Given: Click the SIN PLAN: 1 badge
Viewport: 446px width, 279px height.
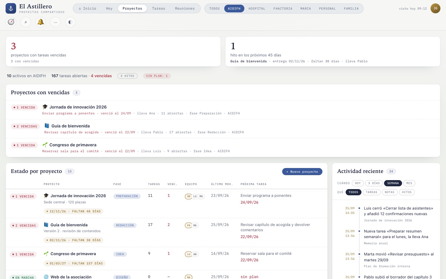Looking at the screenshot, I should pyautogui.click(x=157, y=76).
